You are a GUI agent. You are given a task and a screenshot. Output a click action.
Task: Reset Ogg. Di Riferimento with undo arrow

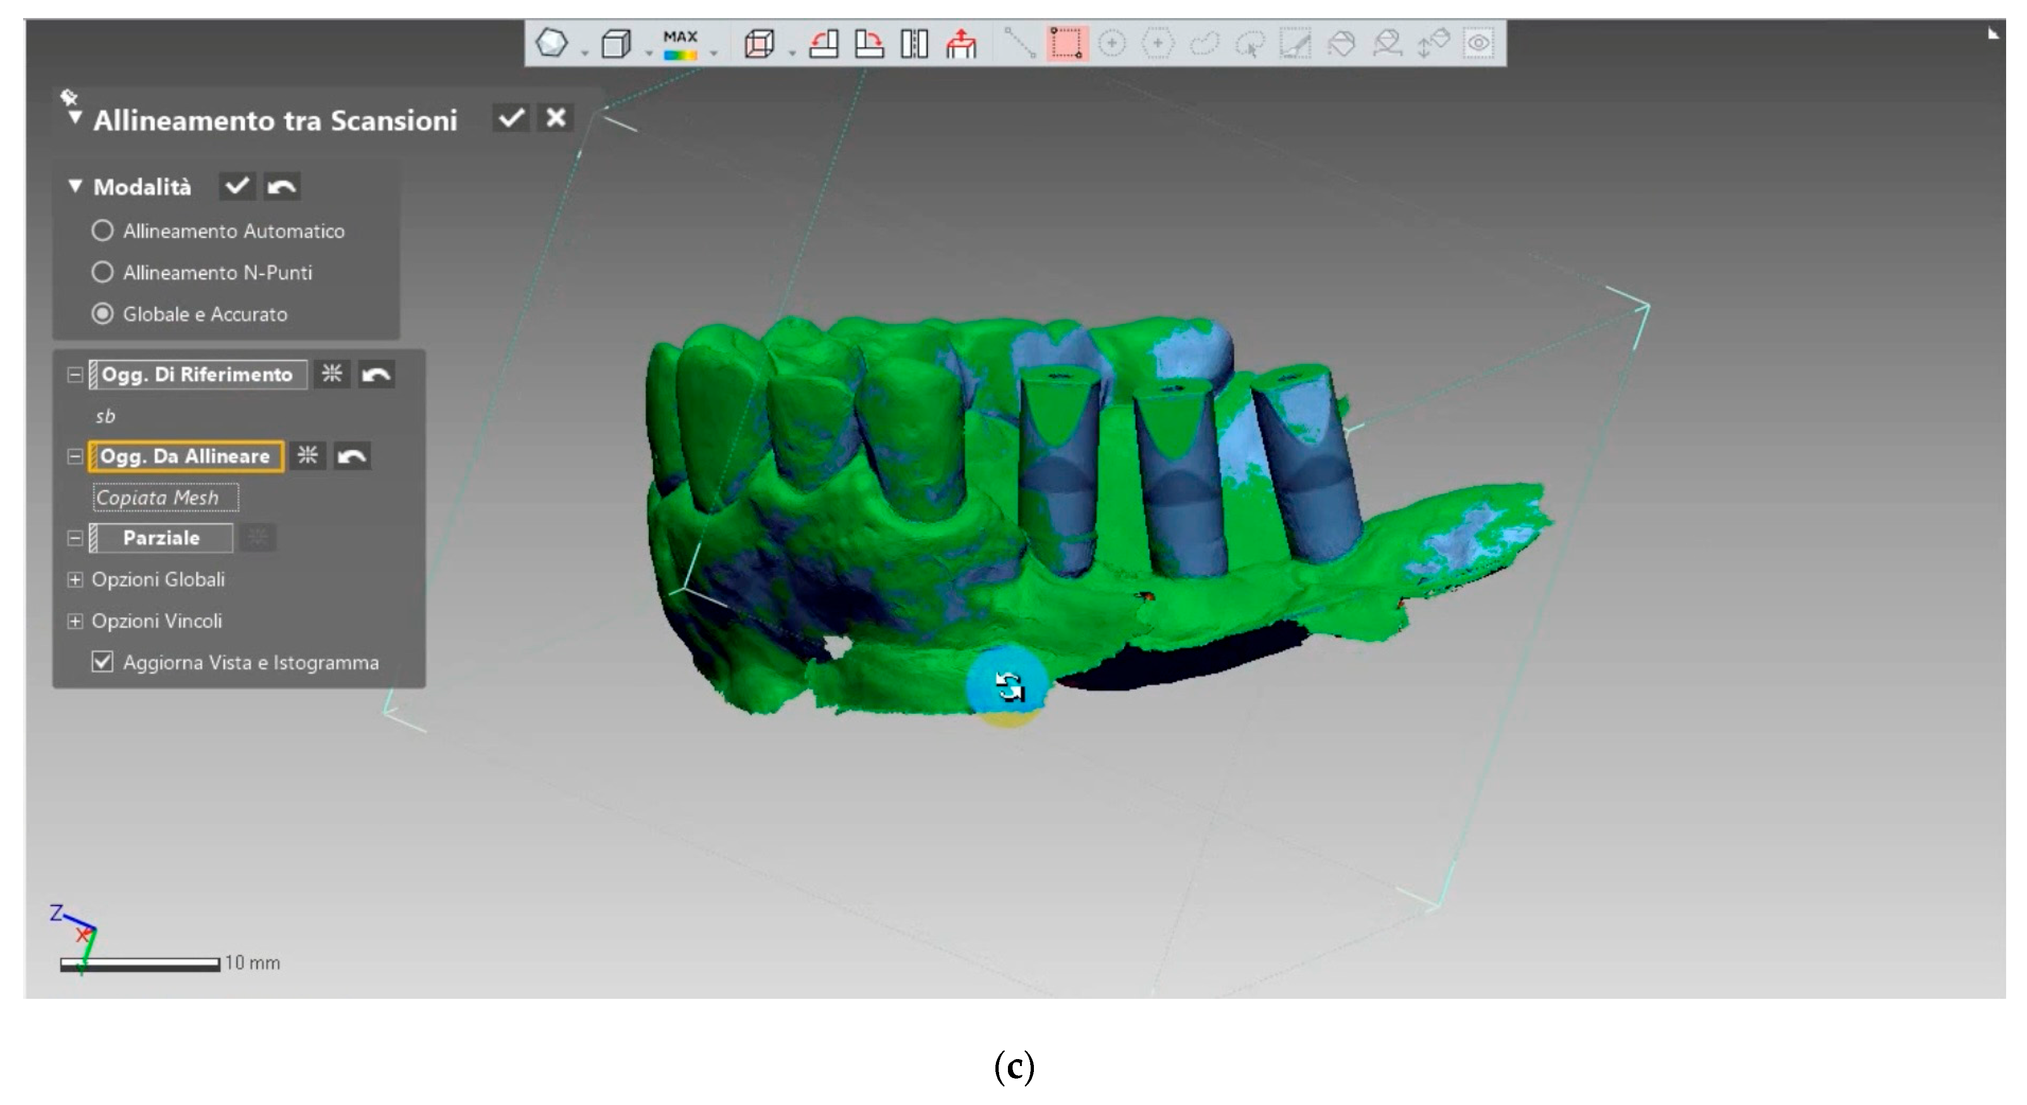[376, 374]
